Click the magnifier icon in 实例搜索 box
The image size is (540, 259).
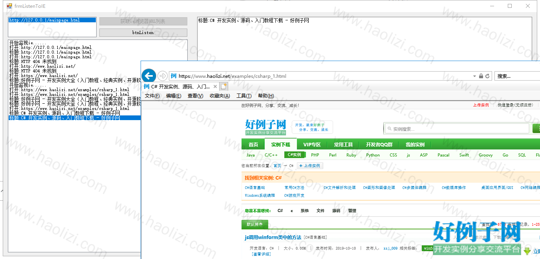[389, 129]
